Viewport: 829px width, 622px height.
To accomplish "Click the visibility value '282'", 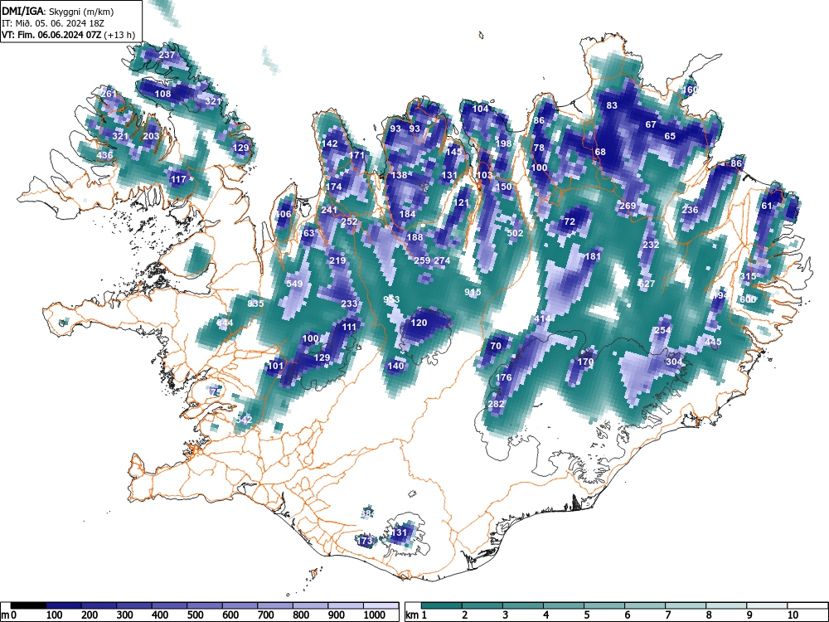I will 496,404.
